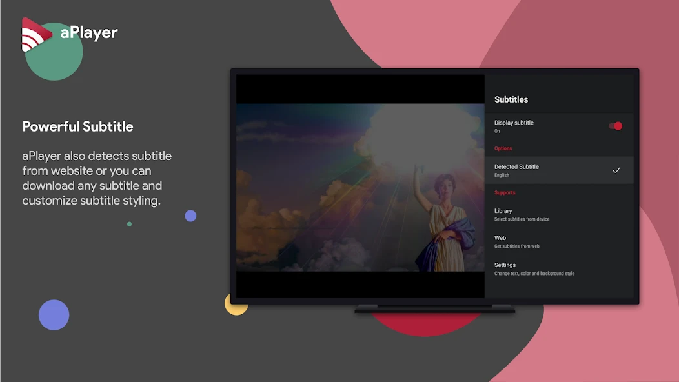The image size is (679, 382).
Task: Click the 'On' status under Display subtitle
Action: click(x=497, y=131)
